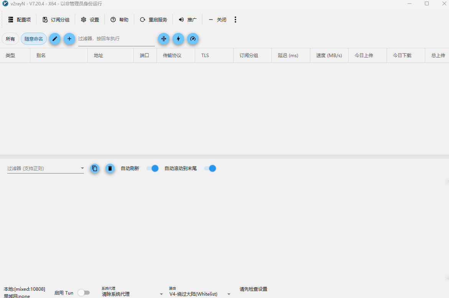
Task: Click 关闭 to close to tray
Action: pos(218,20)
